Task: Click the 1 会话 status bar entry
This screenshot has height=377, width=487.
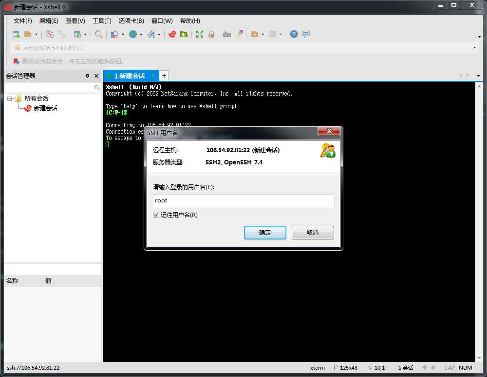Action: (x=406, y=368)
